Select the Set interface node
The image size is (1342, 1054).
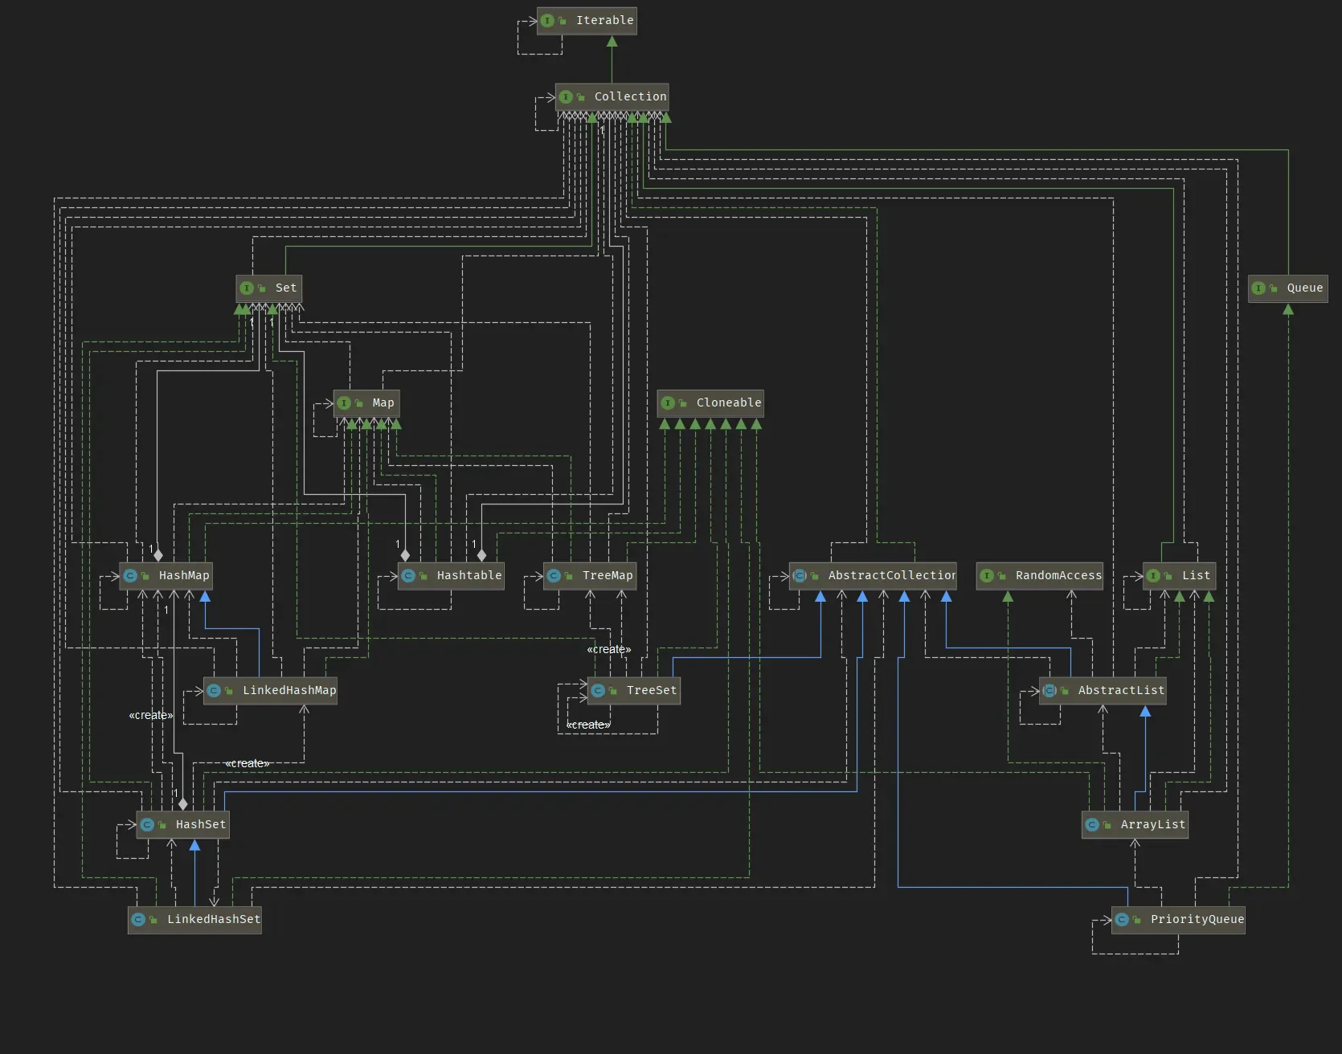(269, 288)
